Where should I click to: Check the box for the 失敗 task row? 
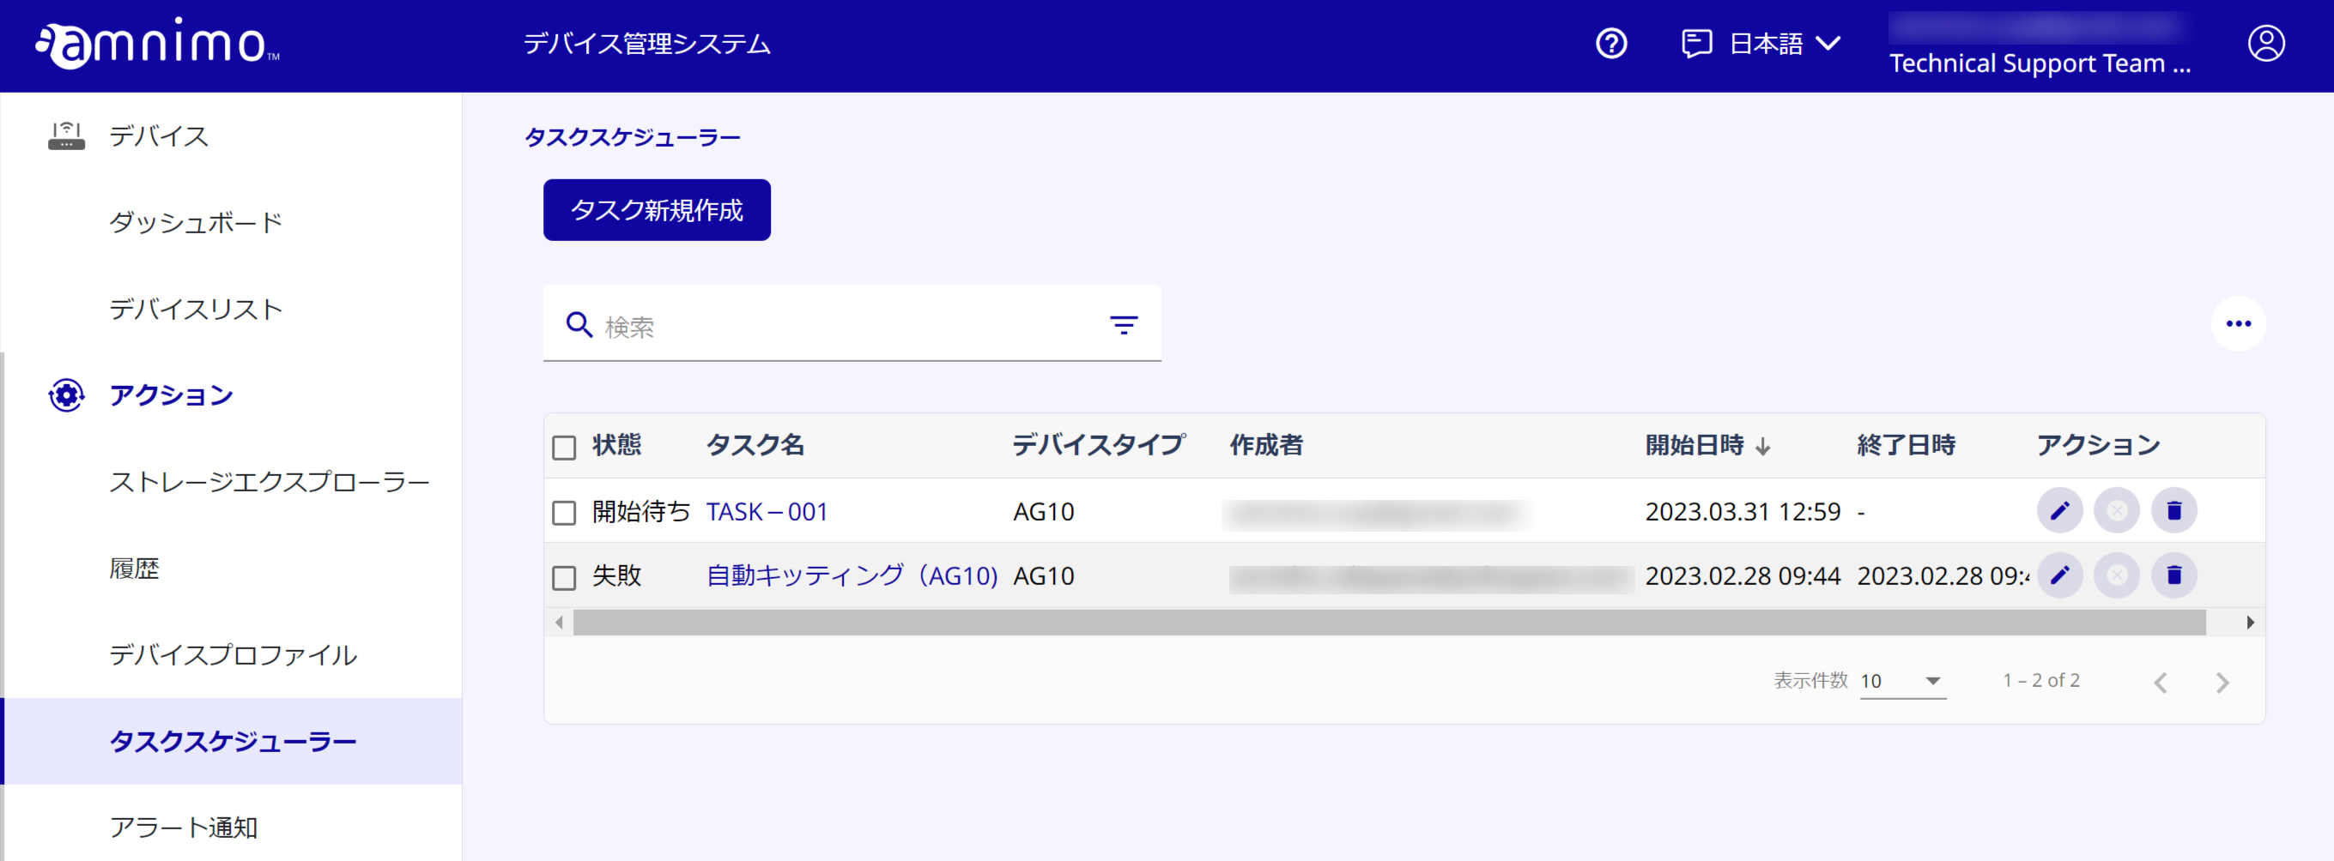tap(564, 578)
